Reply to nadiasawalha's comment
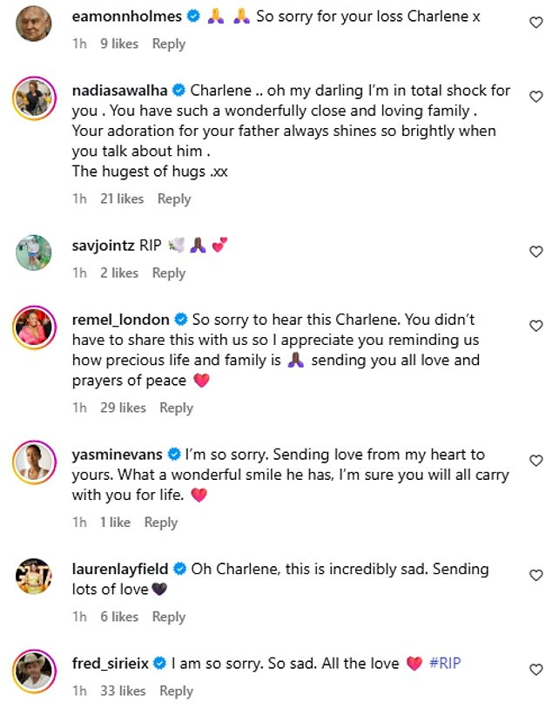The width and height of the screenshot is (552, 709). tap(174, 199)
